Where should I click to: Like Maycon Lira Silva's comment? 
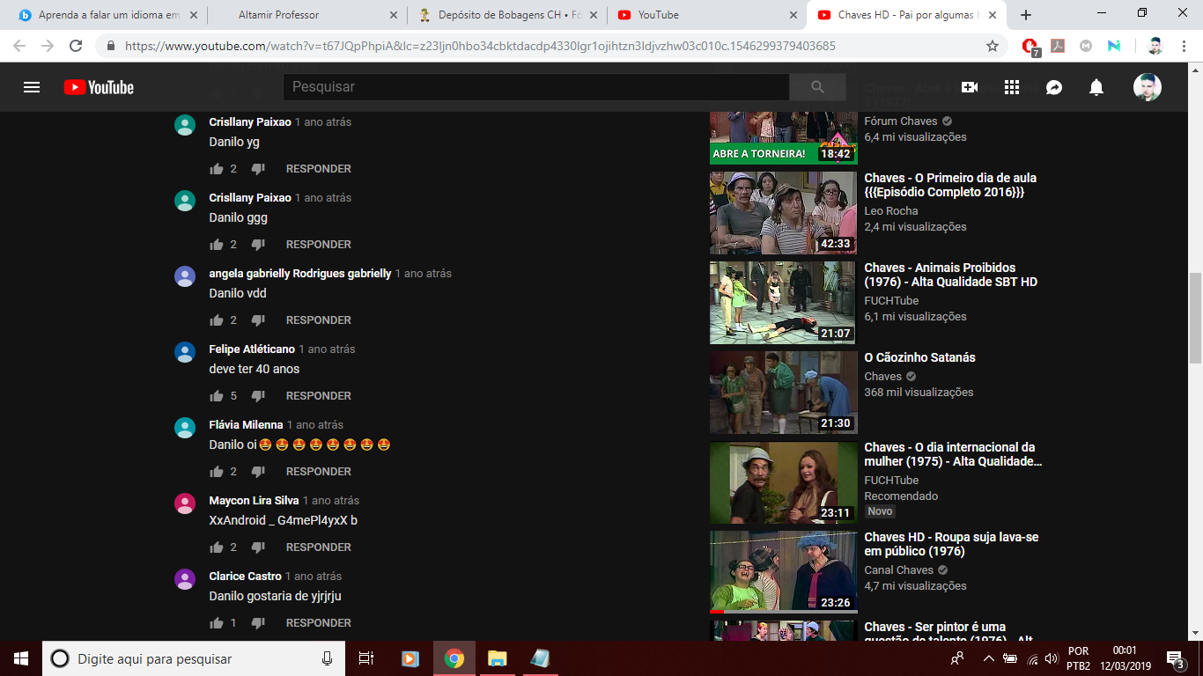[217, 547]
